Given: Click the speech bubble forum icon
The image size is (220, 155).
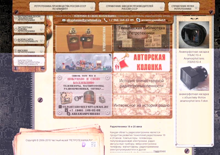Looking at the screenshot, I should (15, 40).
